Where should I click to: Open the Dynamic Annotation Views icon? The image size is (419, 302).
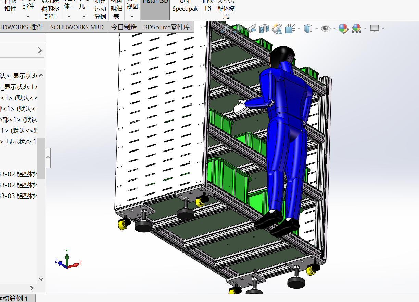277,29
